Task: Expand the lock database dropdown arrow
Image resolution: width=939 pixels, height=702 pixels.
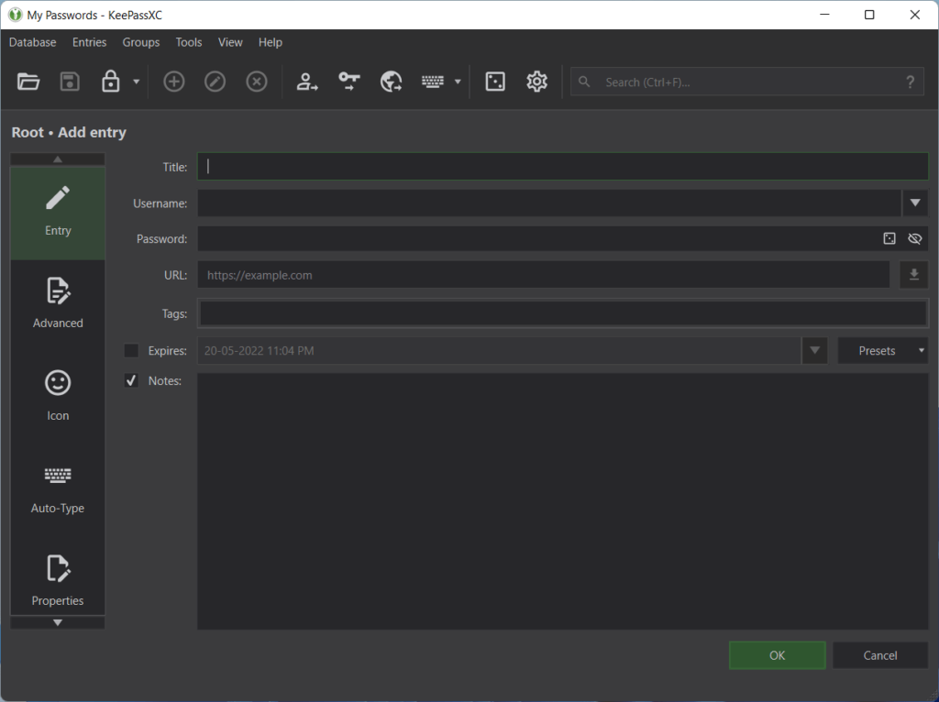Action: [x=137, y=82]
